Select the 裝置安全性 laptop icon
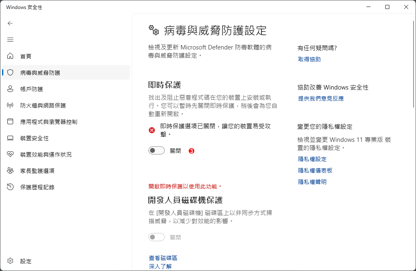 (10, 138)
